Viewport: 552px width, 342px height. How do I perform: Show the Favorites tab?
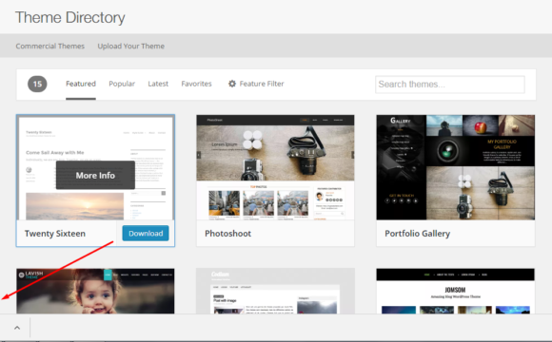pos(196,84)
